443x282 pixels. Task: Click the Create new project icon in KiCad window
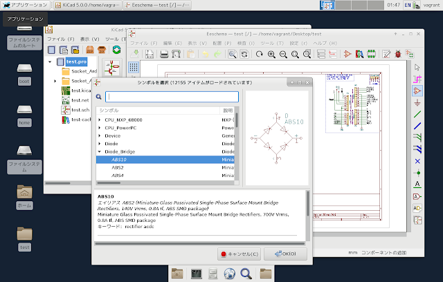pyautogui.click(x=51, y=50)
